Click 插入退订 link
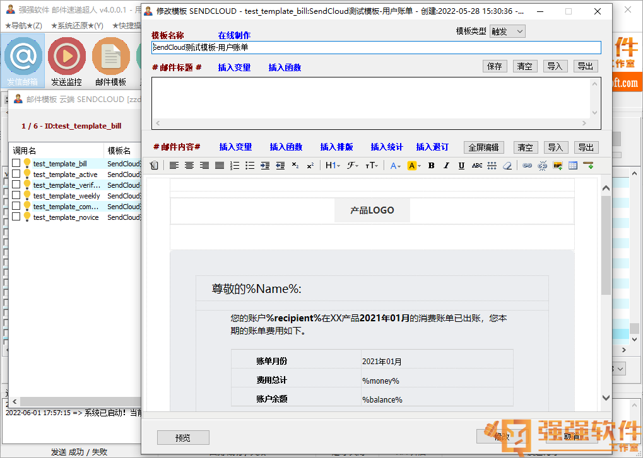The width and height of the screenshot is (643, 458). pos(432,147)
